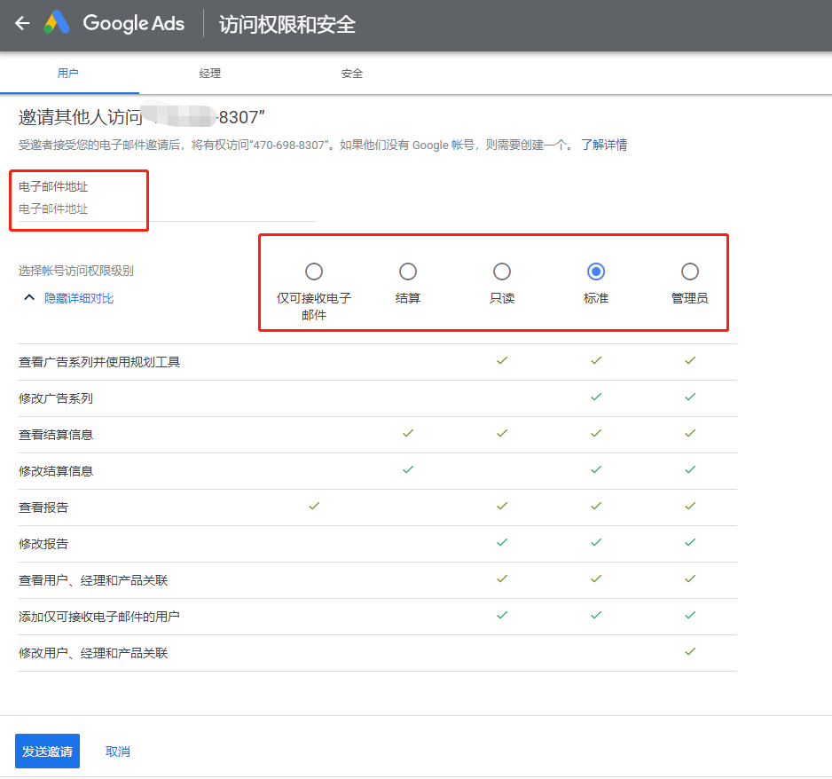Switch to the 经理 tab
Screen dimensions: 832x779
210,74
